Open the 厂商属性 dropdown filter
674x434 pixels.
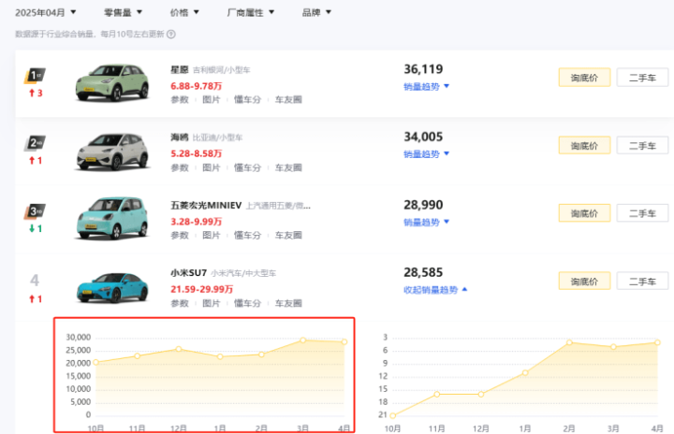point(251,12)
